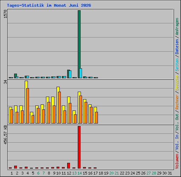Click green weekend day 28 on the x-axis
This screenshot has height=177, width=181.
tap(154, 173)
